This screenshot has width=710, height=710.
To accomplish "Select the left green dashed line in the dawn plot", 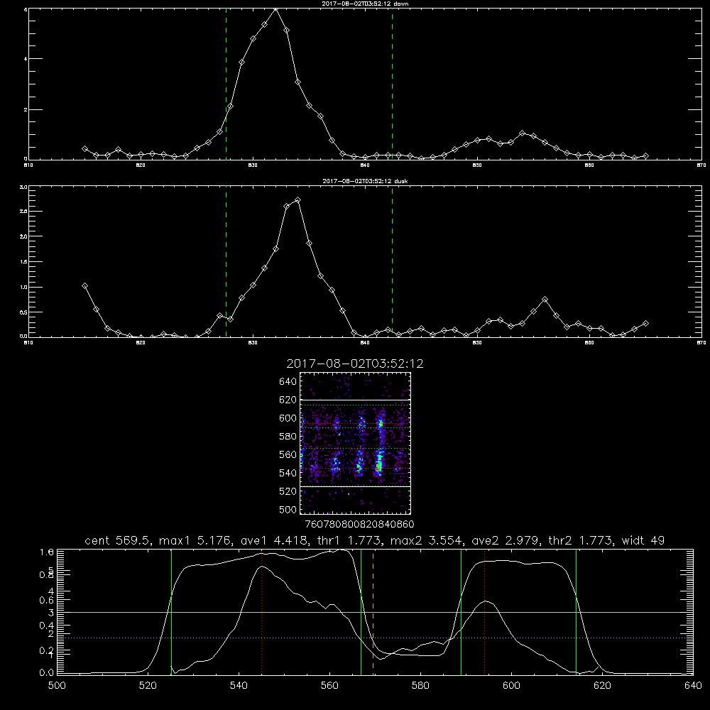I will (x=226, y=84).
